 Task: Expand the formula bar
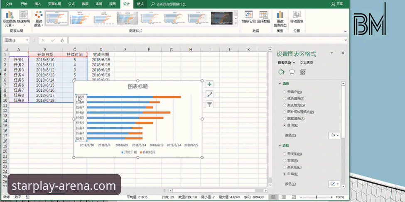[346, 41]
